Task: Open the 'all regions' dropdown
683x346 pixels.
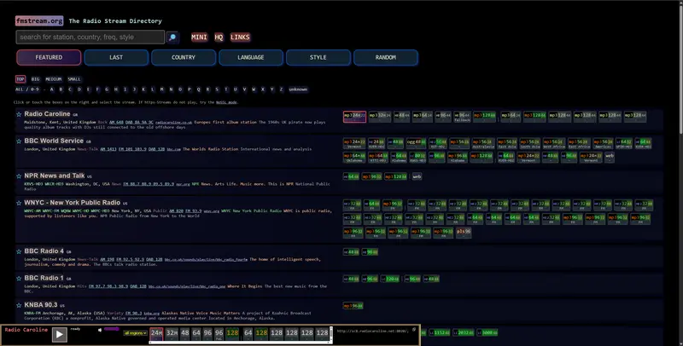Action: tap(135, 333)
